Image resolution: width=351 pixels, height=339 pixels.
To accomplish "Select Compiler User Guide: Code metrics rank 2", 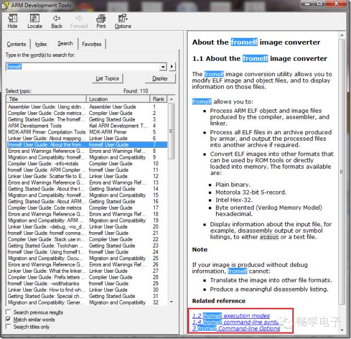I will 87,113.
